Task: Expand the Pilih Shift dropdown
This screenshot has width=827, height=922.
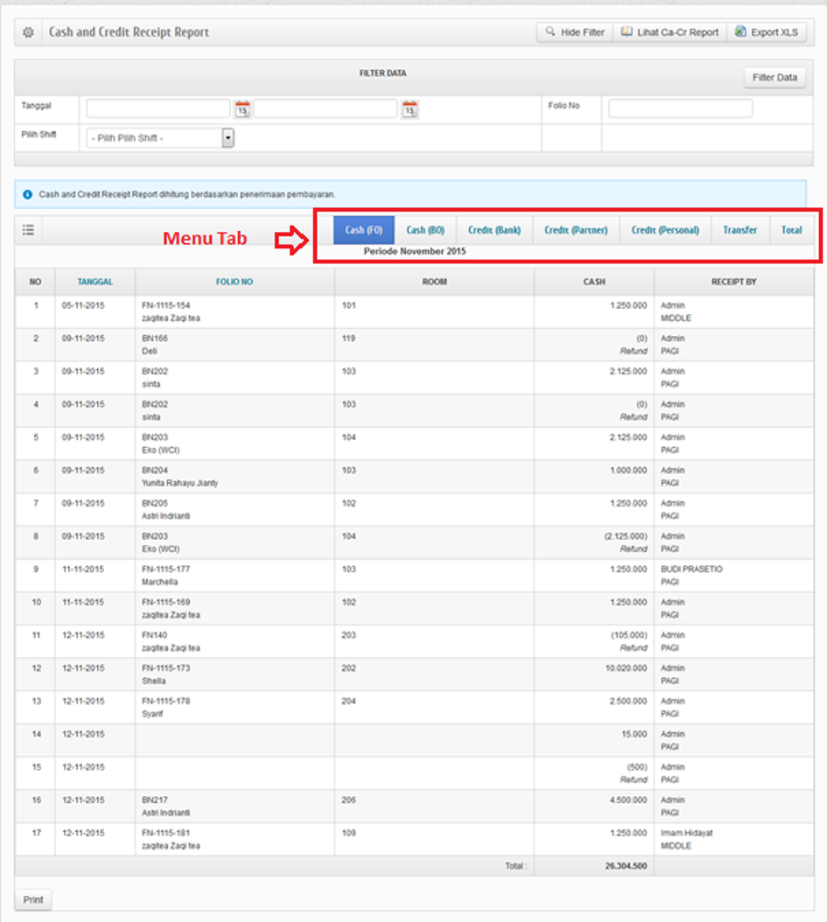Action: [228, 137]
